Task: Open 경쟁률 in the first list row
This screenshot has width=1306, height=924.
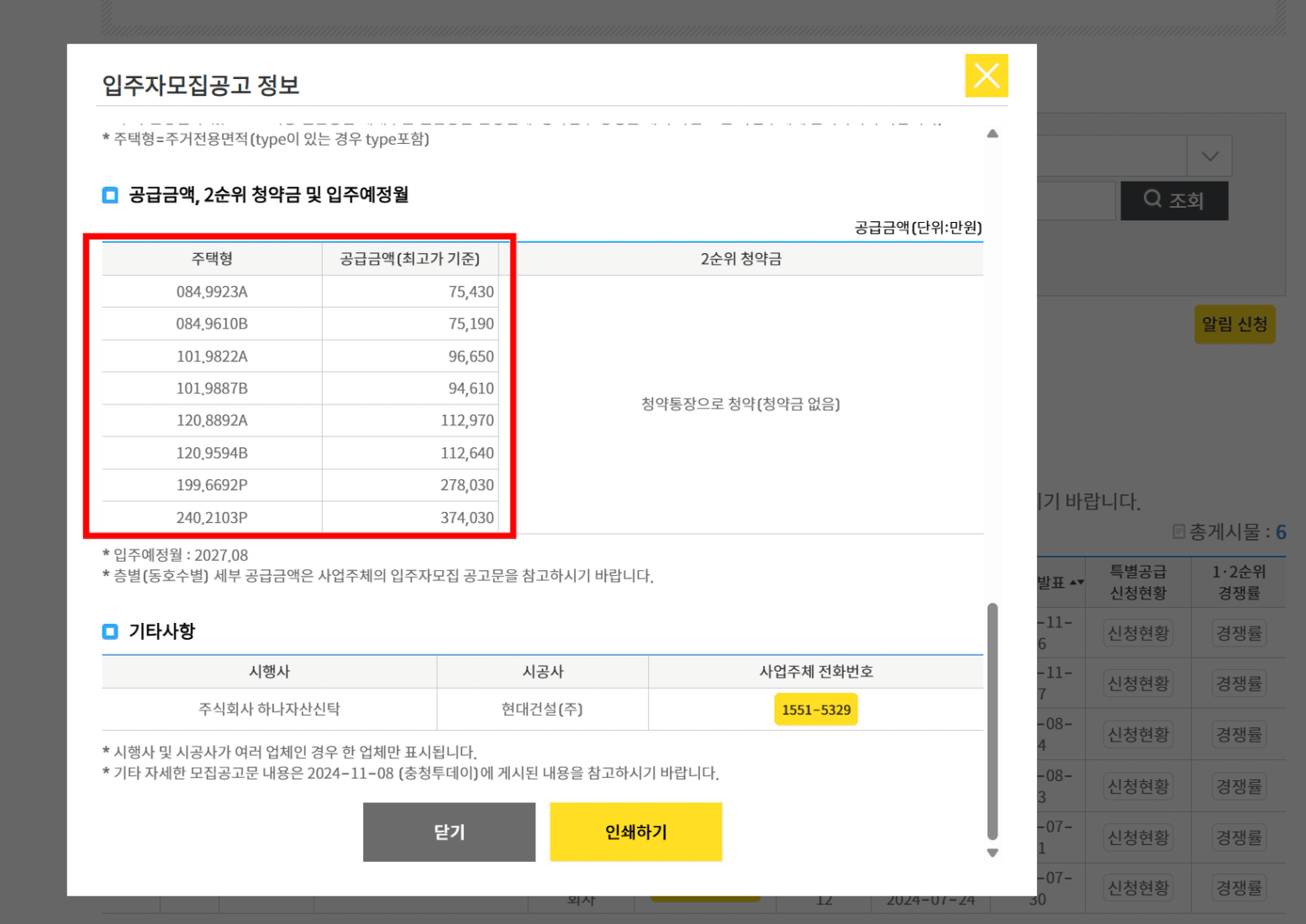Action: point(1239,633)
